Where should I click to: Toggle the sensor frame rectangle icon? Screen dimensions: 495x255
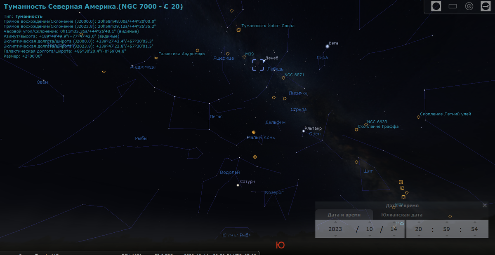point(453,6)
